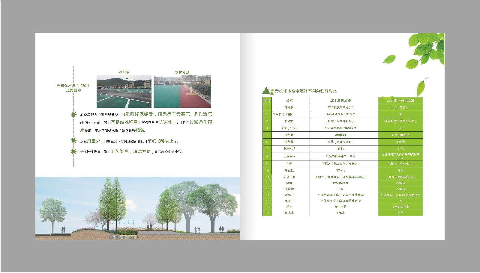Click the 非常高 cell in the 强度 row
480x273 pixels.
(x=400, y=183)
